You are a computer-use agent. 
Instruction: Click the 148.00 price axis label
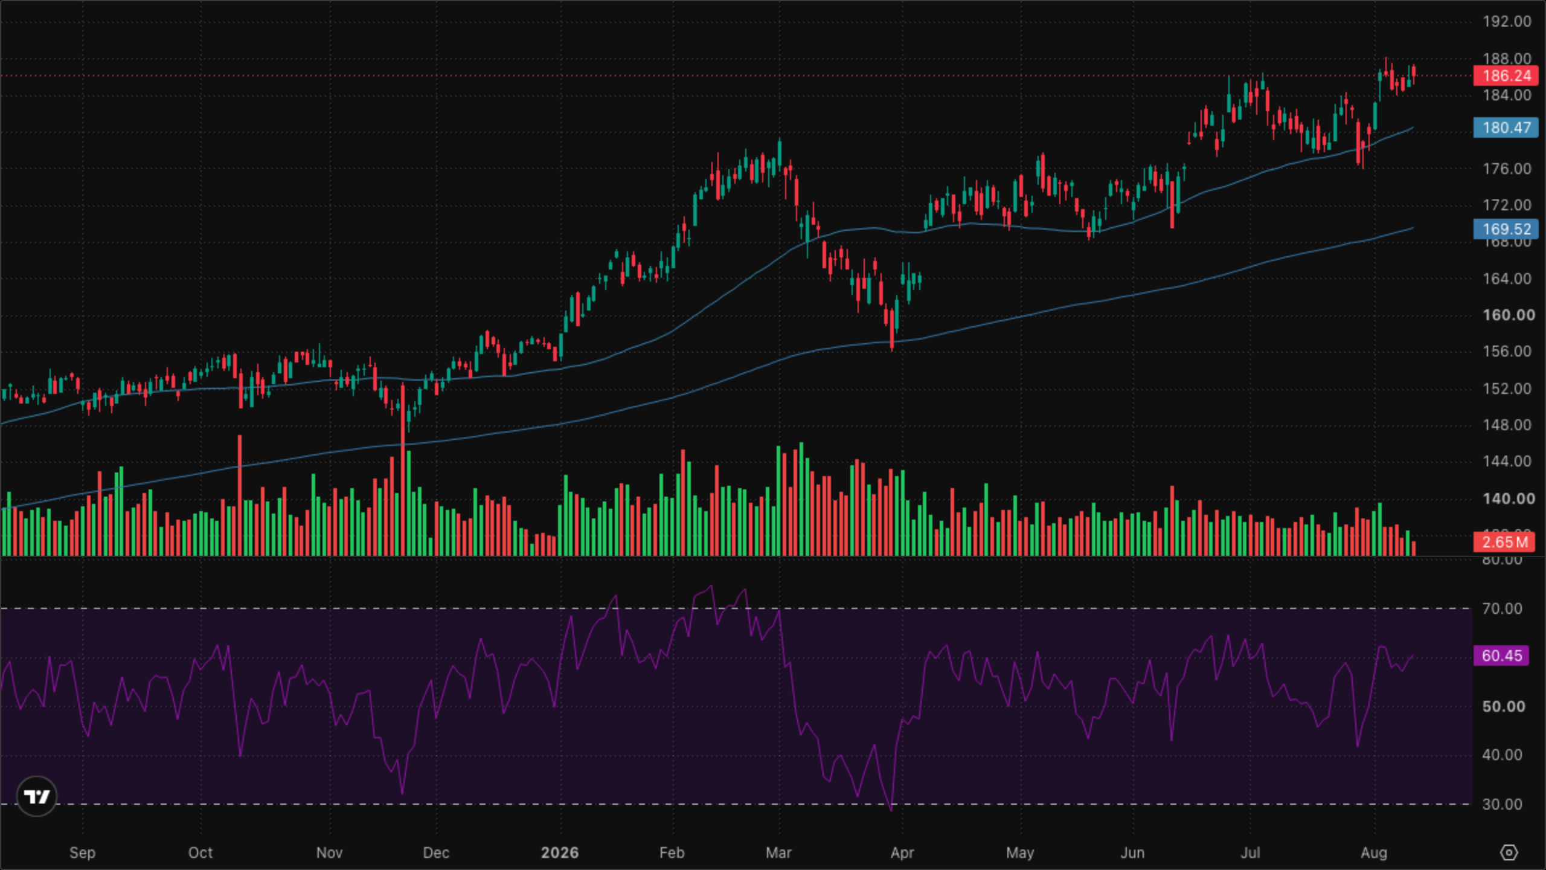click(1507, 425)
